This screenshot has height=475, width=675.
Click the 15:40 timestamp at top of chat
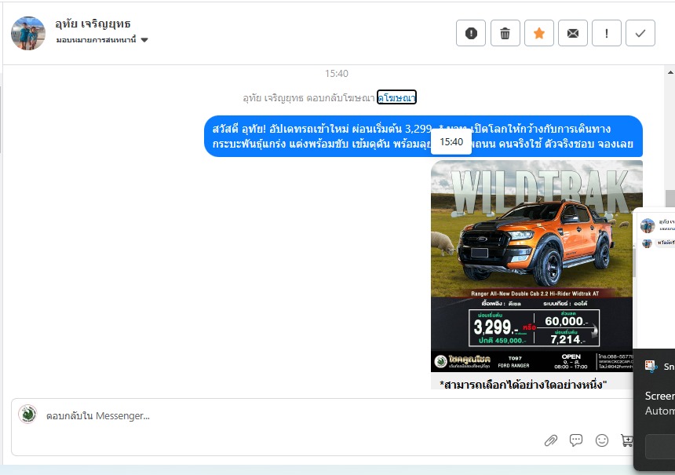[337, 74]
